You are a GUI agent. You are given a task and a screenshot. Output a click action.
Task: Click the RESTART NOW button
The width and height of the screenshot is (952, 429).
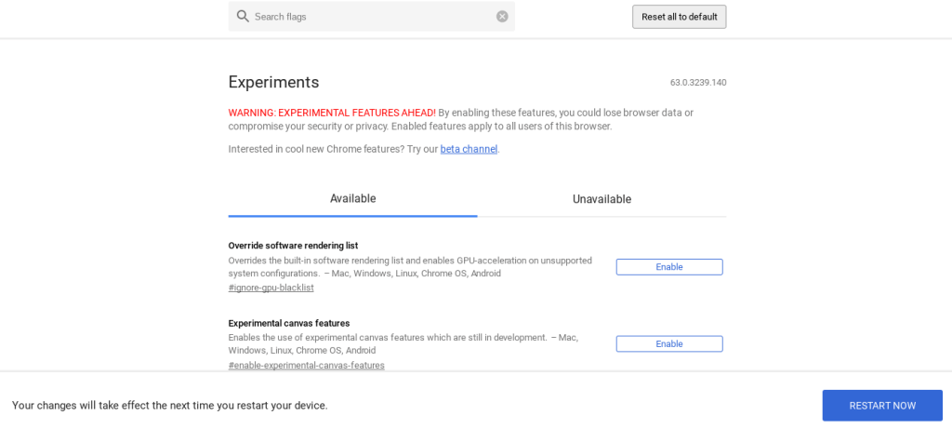click(881, 406)
